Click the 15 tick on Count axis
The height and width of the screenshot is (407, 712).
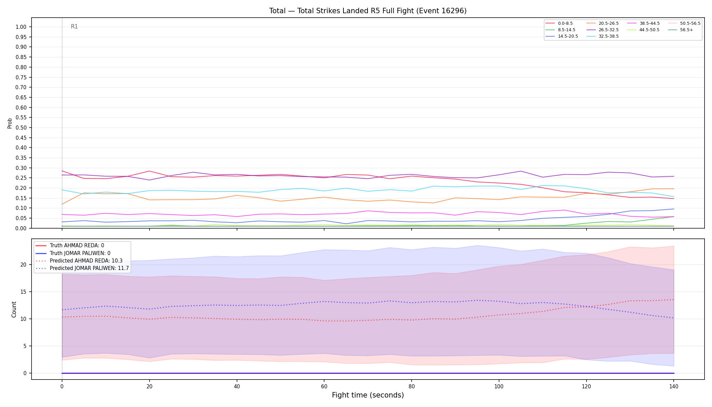(23, 292)
